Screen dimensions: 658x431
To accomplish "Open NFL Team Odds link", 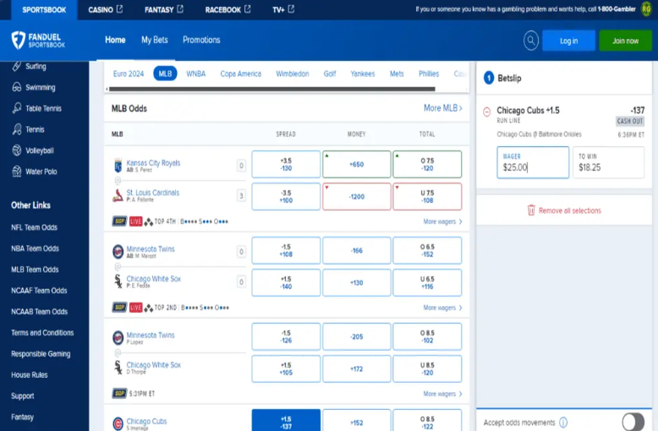I will pyautogui.click(x=34, y=227).
